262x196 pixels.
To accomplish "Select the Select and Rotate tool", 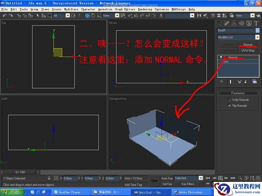I will tap(94, 15).
